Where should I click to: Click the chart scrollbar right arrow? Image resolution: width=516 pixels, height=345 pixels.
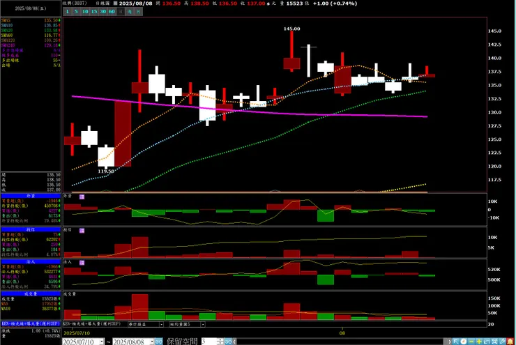[x=450, y=342]
